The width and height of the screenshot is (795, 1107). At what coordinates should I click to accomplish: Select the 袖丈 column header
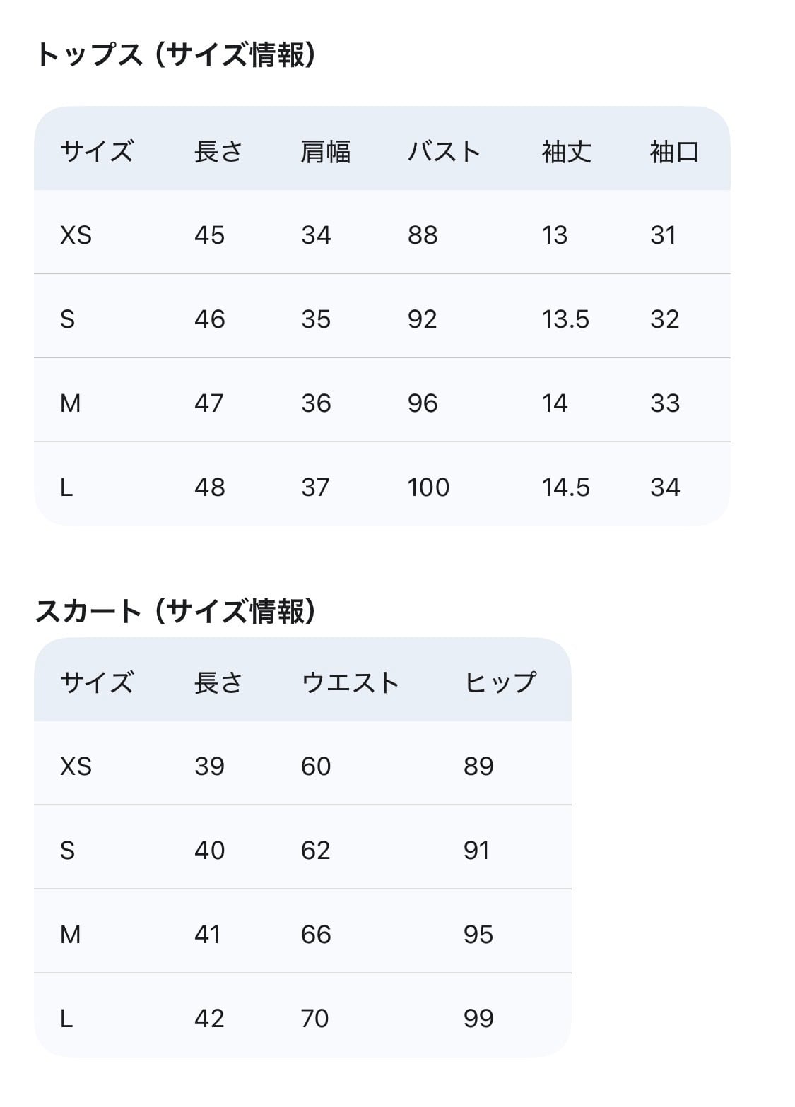tap(566, 152)
